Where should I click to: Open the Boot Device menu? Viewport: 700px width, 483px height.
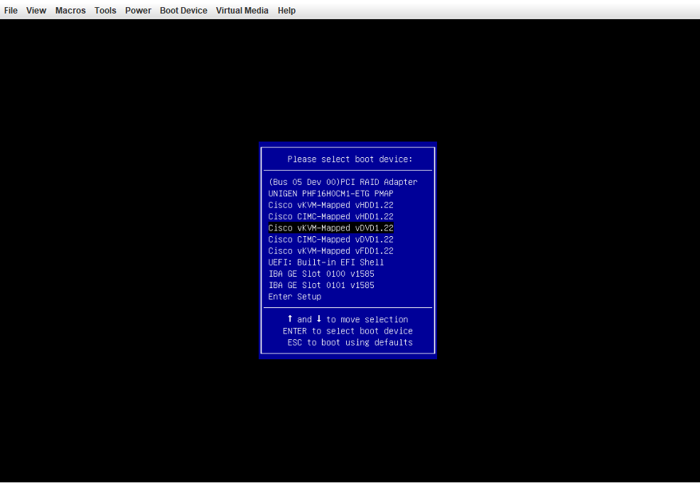pyautogui.click(x=183, y=10)
